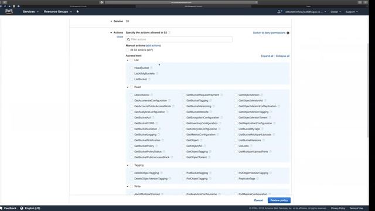375x211 pixels.
Task: Click the Cancel button
Action: [258, 200]
